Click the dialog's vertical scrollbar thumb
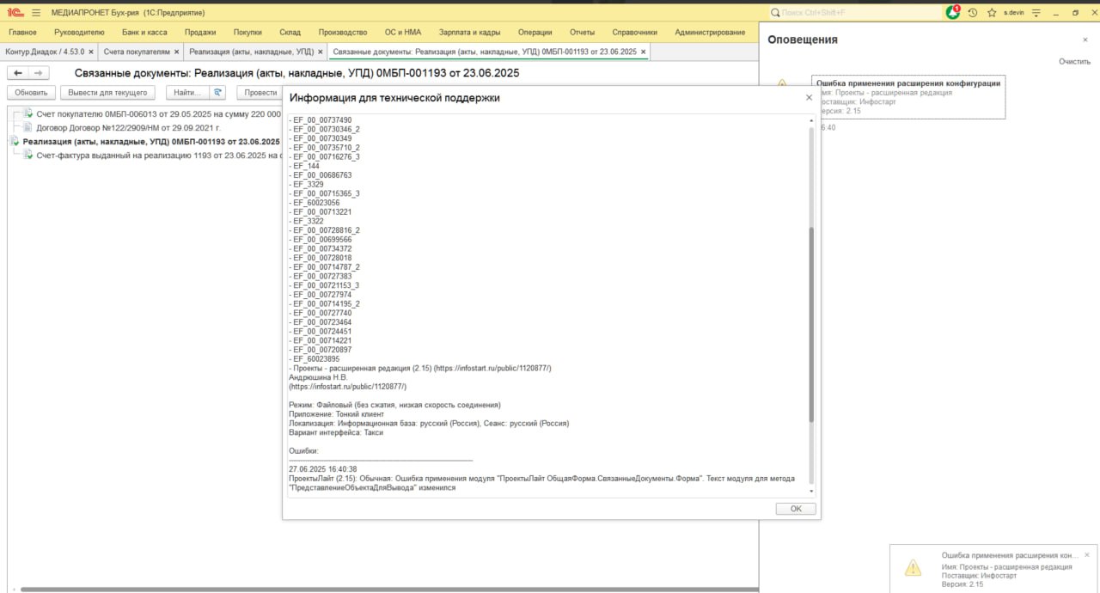The width and height of the screenshot is (1100, 593). [x=811, y=325]
